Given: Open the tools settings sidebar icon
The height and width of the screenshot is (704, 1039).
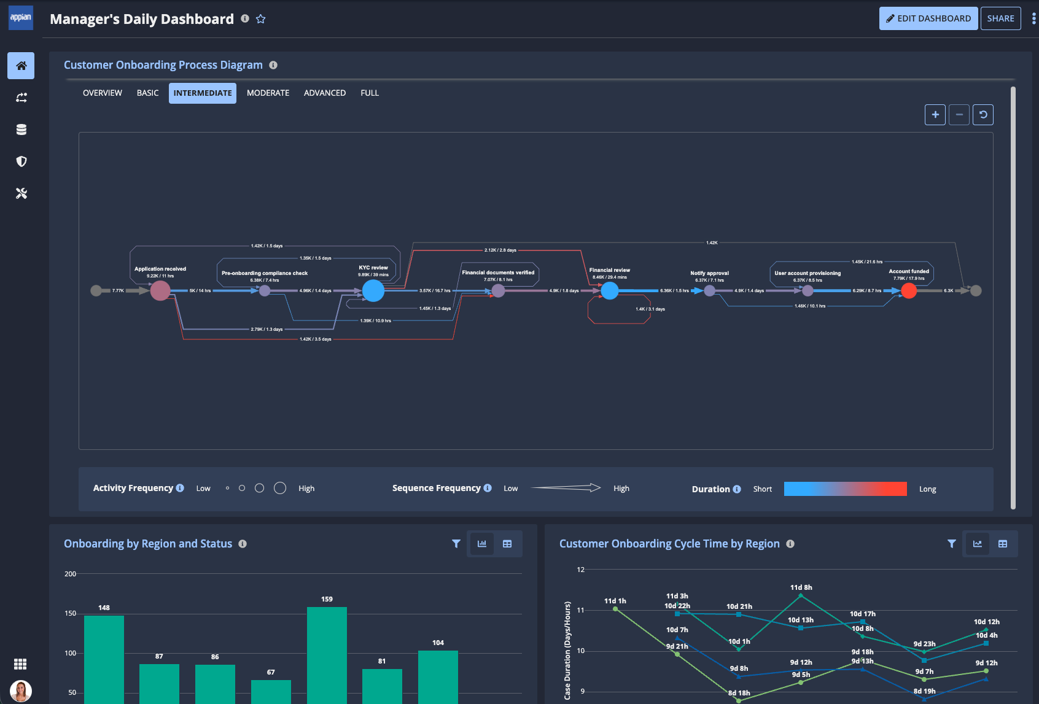Looking at the screenshot, I should (x=21, y=193).
